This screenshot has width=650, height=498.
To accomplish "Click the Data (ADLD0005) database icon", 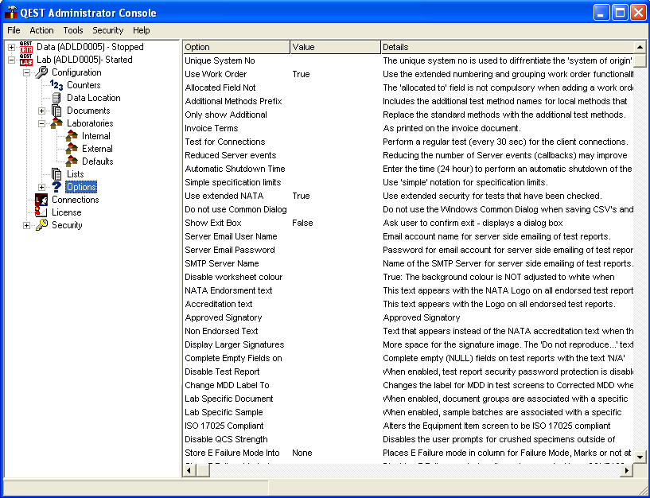I will 26,47.
